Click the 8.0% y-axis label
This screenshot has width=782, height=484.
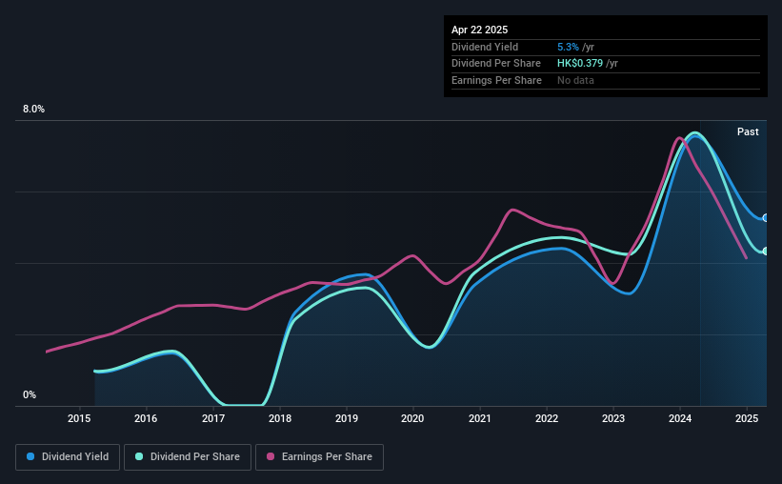[33, 110]
